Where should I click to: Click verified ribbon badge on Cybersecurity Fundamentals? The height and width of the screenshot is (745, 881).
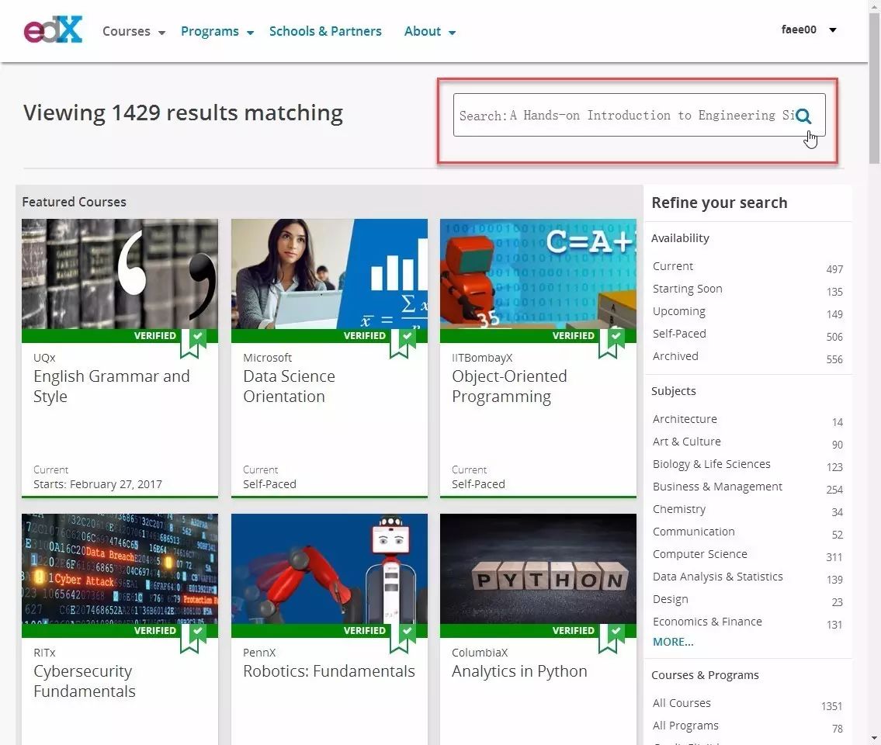click(x=192, y=637)
